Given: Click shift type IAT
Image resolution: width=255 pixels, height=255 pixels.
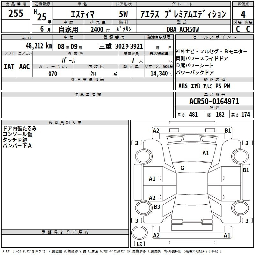Looking at the screenshot, I should 9,67.
